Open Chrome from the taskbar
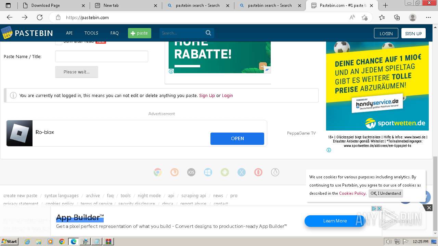The width and height of the screenshot is (438, 246). coord(62,242)
